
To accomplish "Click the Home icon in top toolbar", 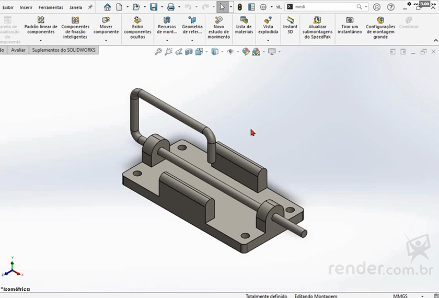I will 107,7.
